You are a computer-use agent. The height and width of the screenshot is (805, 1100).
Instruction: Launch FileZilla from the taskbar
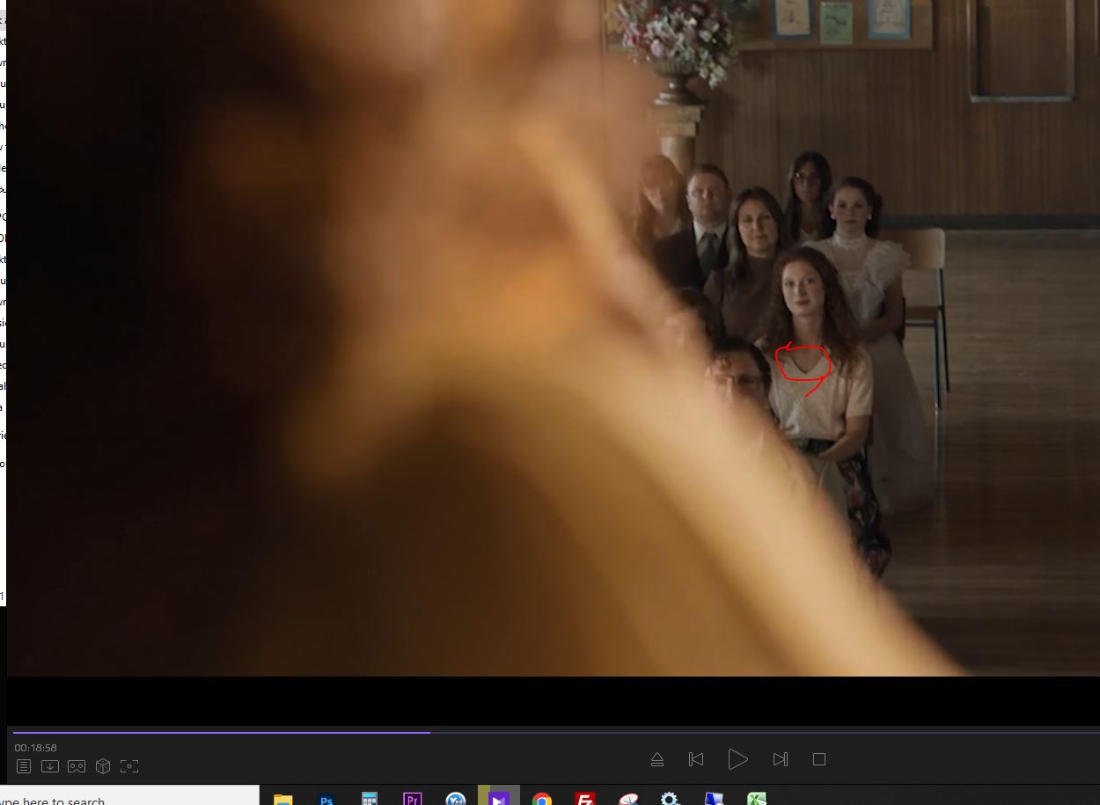coord(584,799)
